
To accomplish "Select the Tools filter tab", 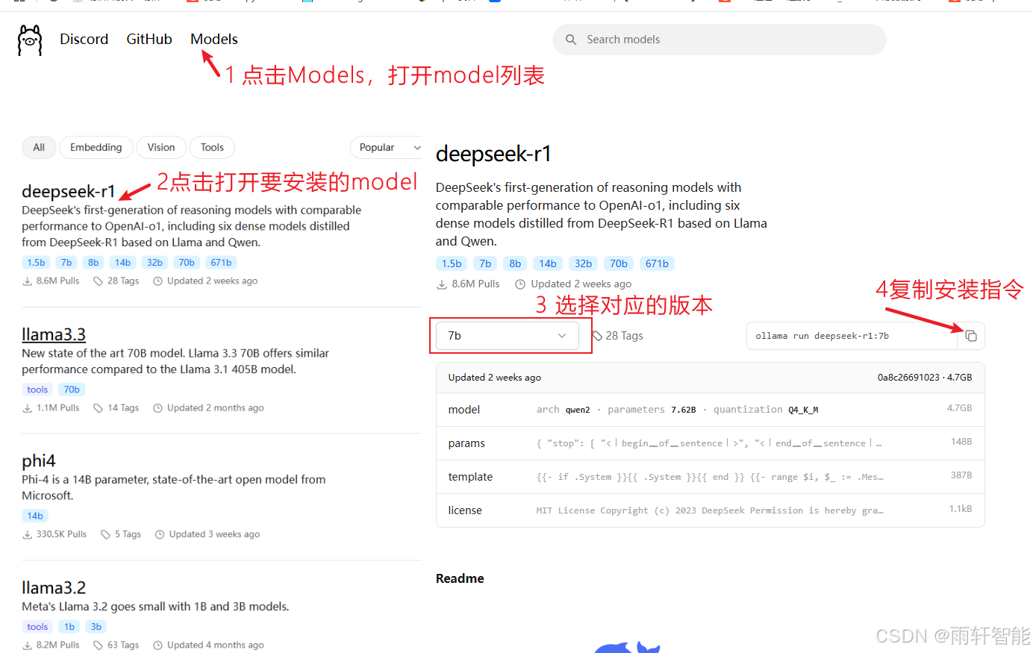I will pos(212,147).
